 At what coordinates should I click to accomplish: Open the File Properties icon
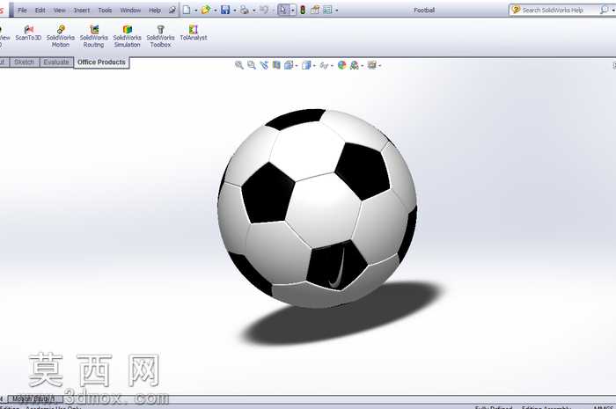[315, 10]
